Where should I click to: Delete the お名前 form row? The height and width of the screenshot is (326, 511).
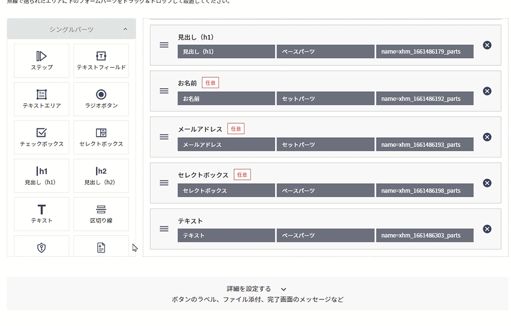[x=487, y=91]
